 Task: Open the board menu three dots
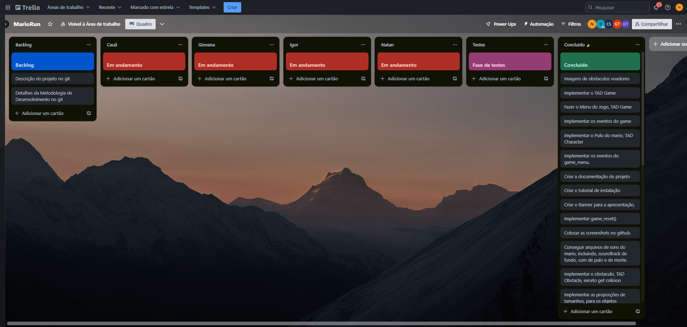pyautogui.click(x=678, y=24)
